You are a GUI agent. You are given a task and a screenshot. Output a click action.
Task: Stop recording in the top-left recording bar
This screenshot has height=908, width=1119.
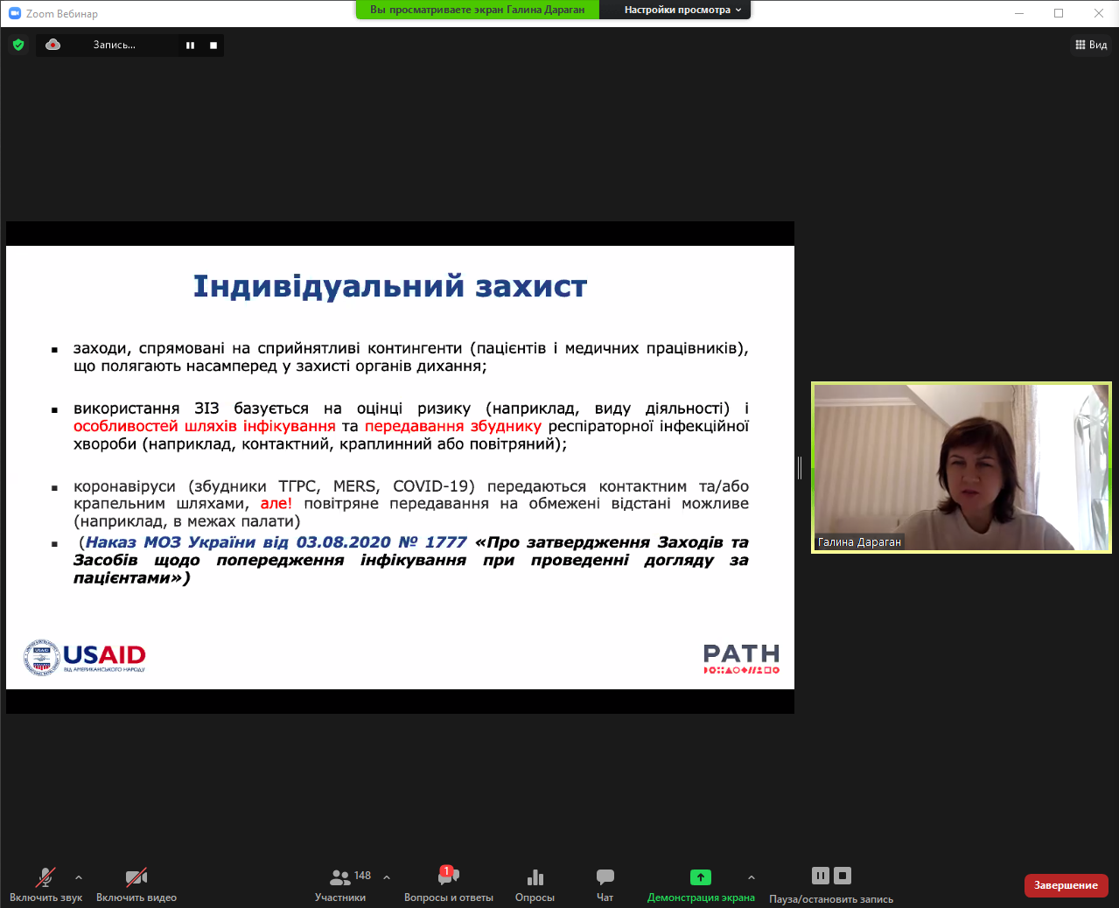[213, 45]
